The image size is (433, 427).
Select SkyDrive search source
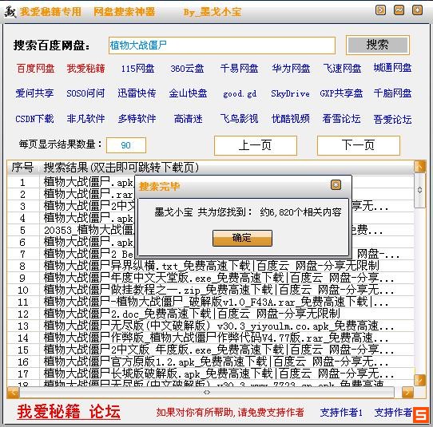pos(290,93)
